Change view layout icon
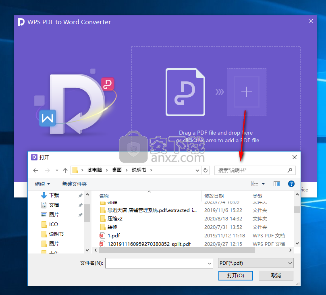This screenshot has width=326, height=295. point(255,184)
